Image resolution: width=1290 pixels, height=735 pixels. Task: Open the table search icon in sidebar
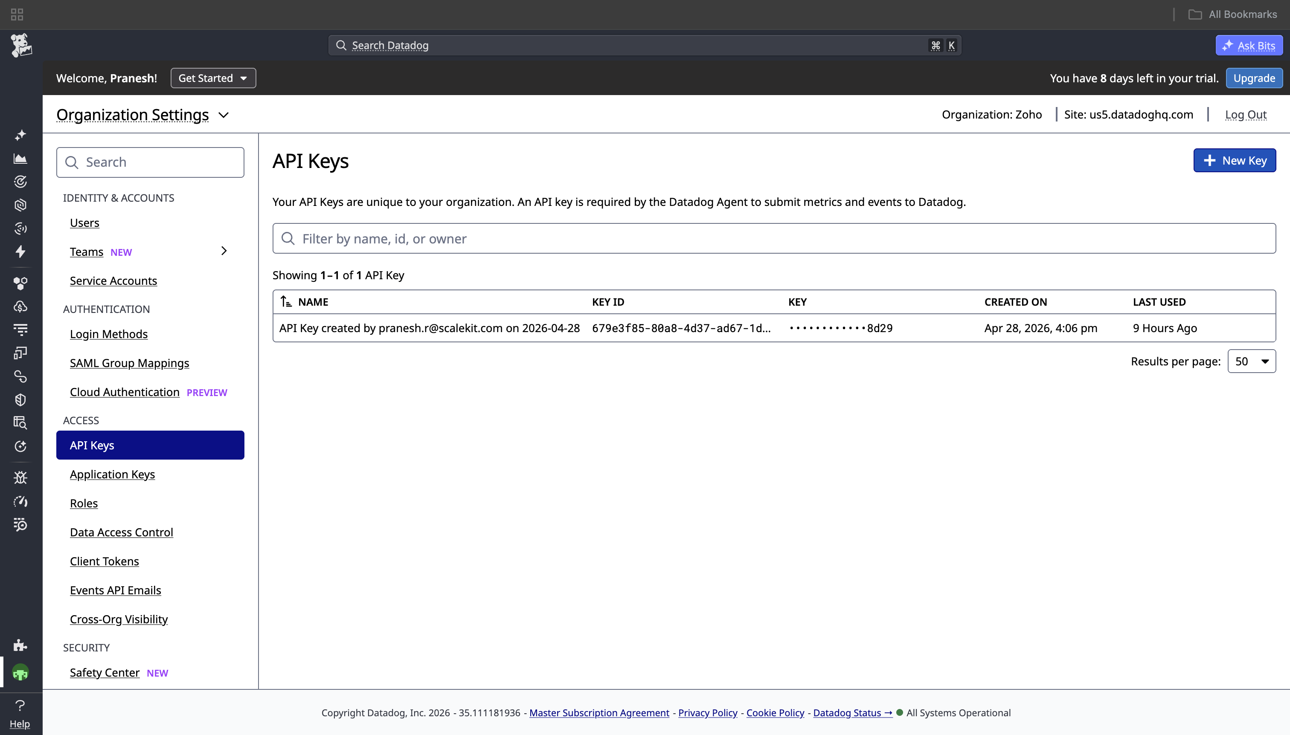[20, 422]
